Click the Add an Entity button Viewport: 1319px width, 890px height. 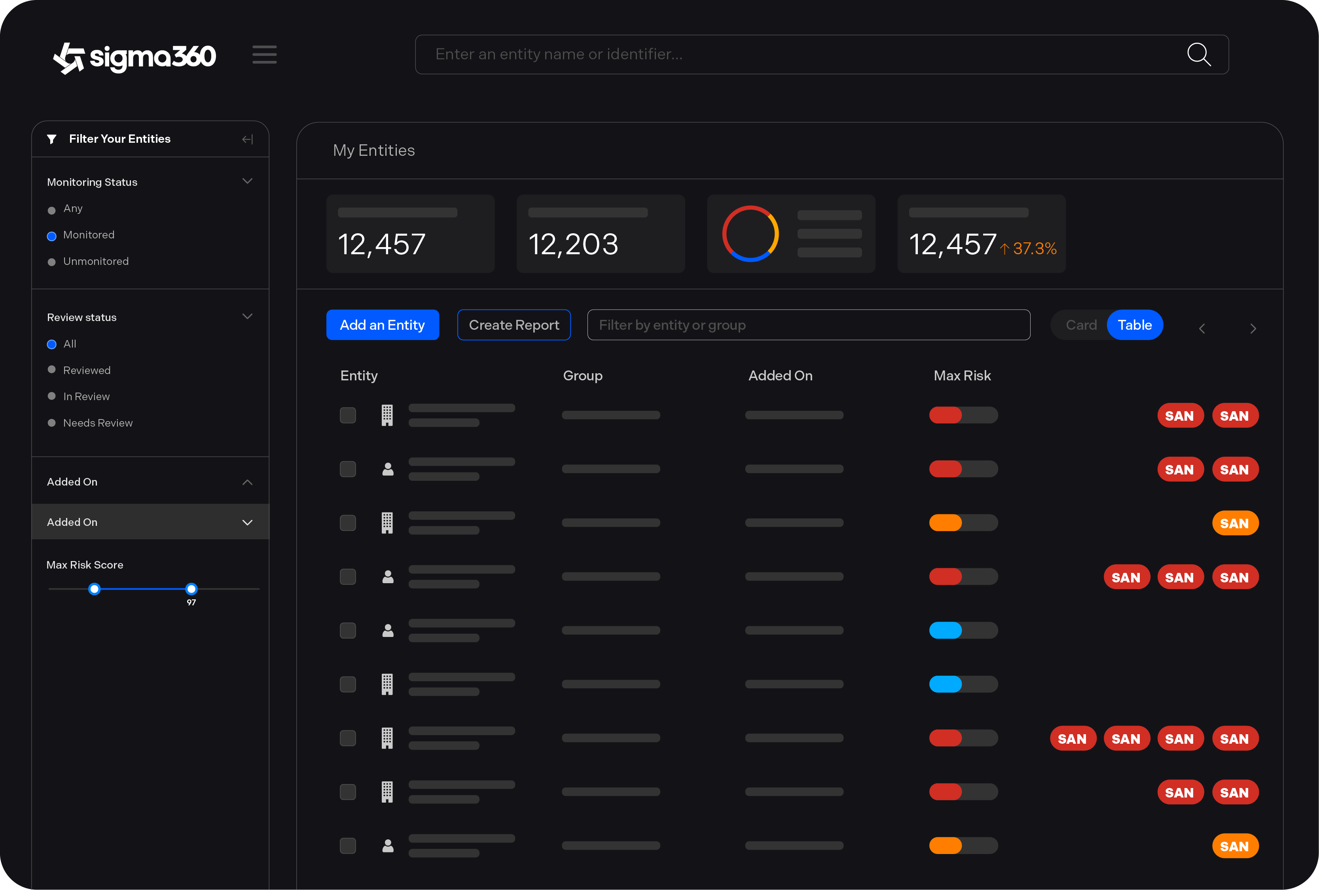pos(383,325)
